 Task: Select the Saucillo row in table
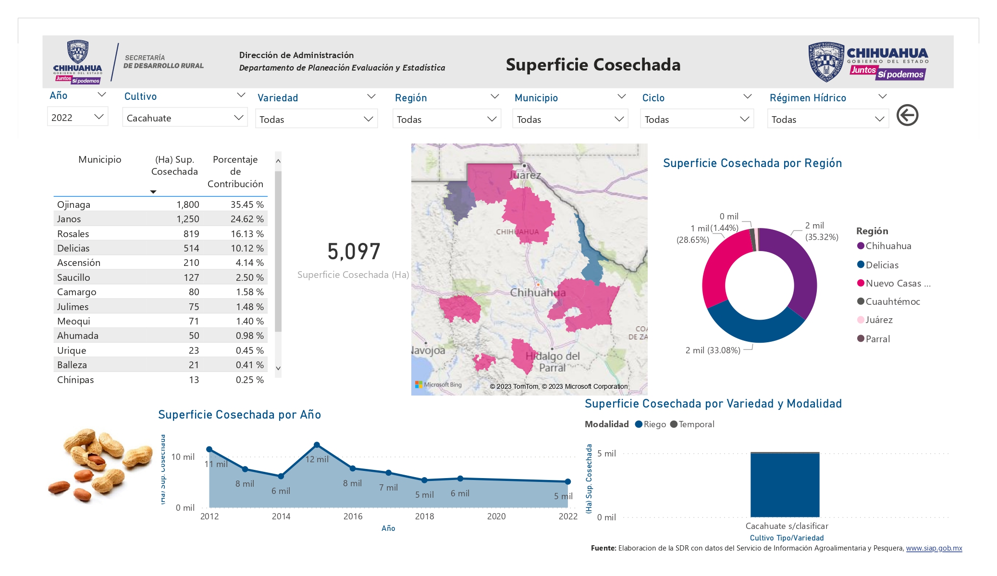coord(160,277)
